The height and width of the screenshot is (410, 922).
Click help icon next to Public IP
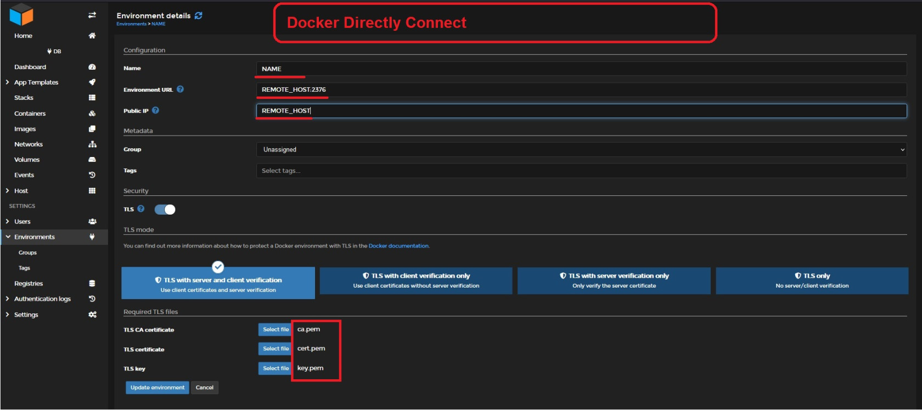155,110
